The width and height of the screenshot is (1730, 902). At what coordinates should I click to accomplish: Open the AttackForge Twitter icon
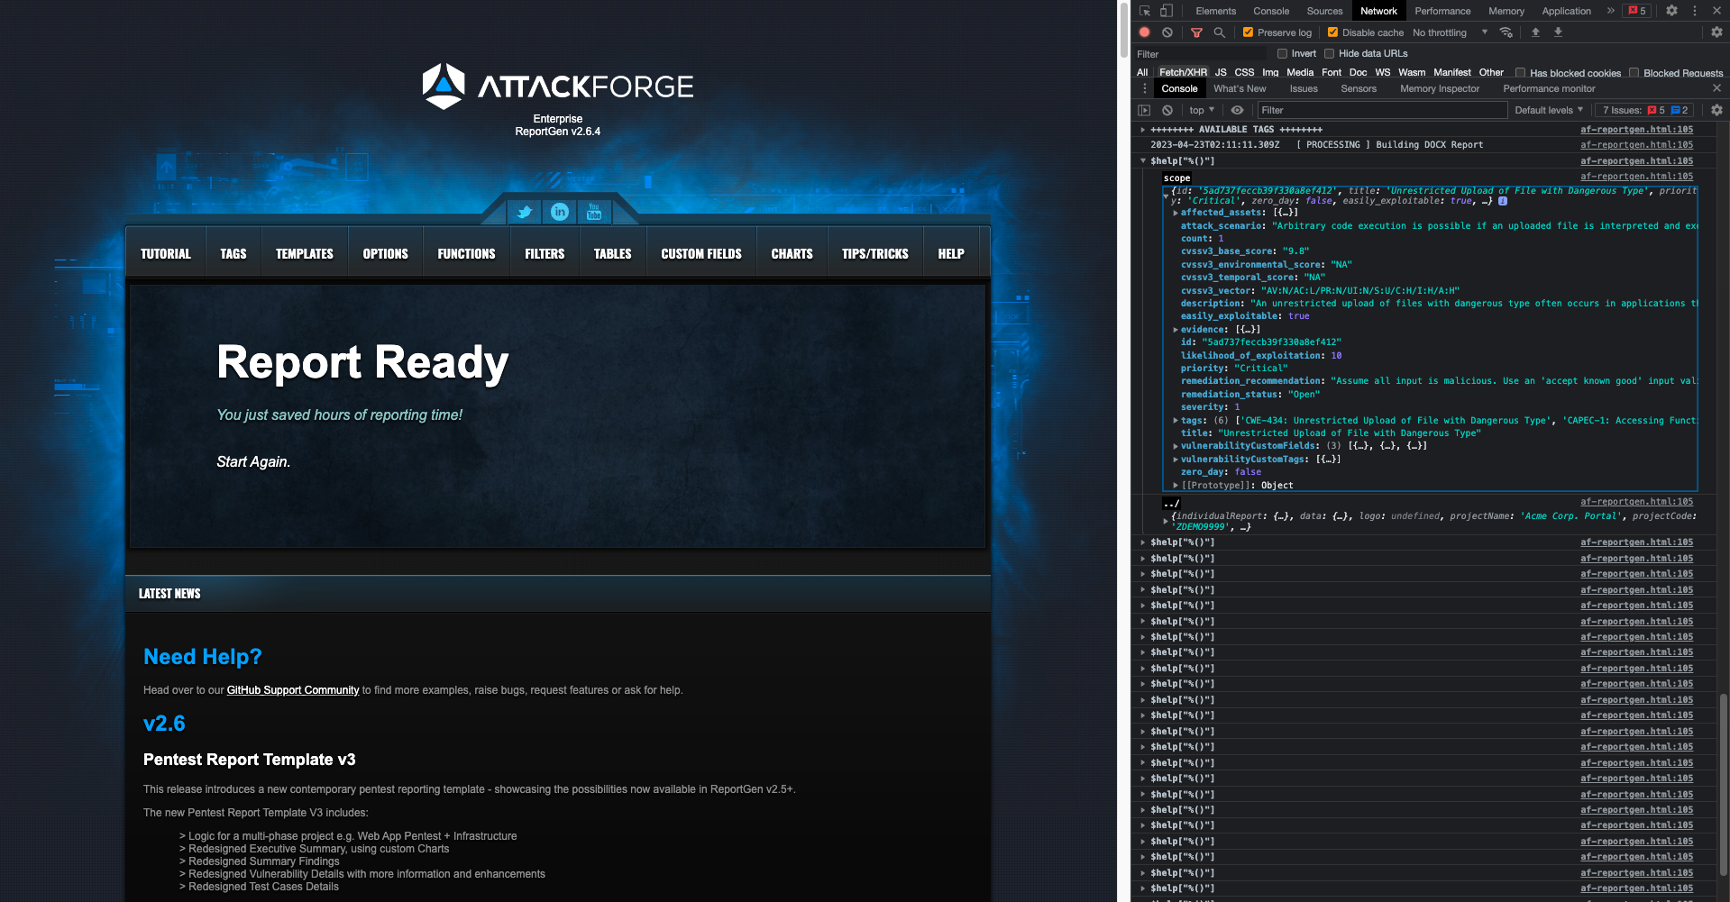click(x=524, y=212)
